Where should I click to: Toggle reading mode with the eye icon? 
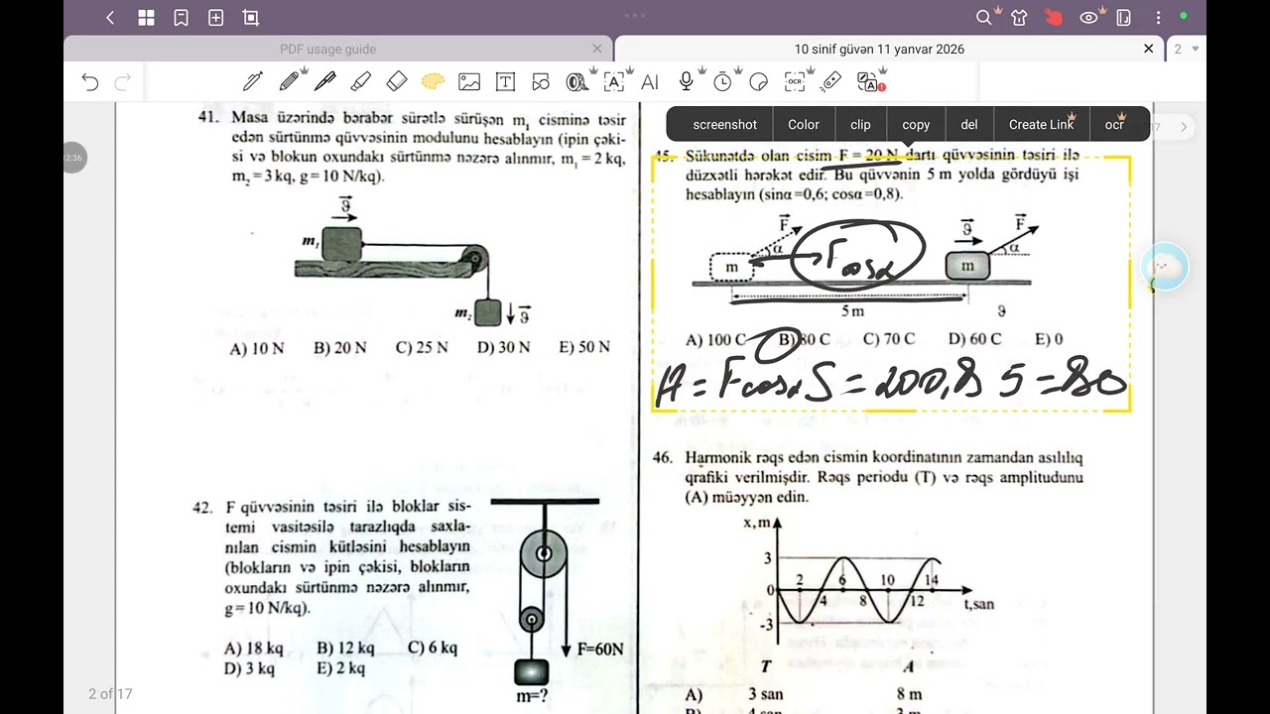pos(1088,18)
